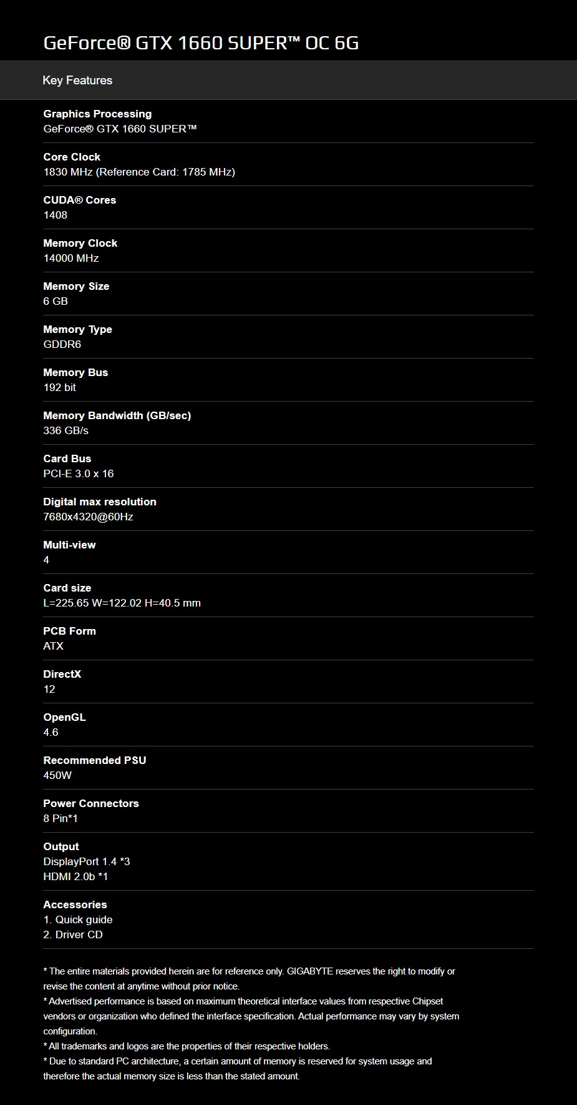Click the Card Bus PCI-E 3.0 entry
Image resolution: width=577 pixels, height=1105 pixels.
point(288,466)
